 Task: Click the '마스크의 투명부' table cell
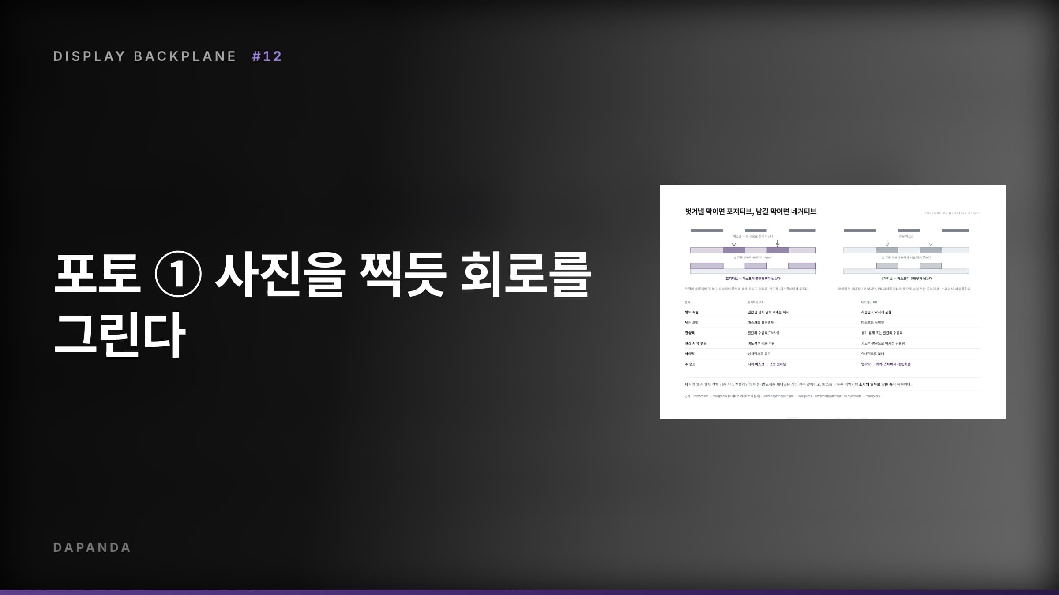point(872,323)
